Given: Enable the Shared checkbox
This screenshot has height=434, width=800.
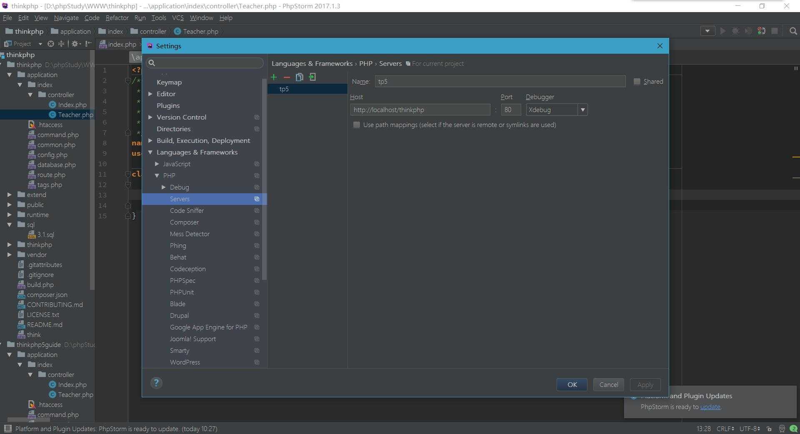Looking at the screenshot, I should pos(637,82).
